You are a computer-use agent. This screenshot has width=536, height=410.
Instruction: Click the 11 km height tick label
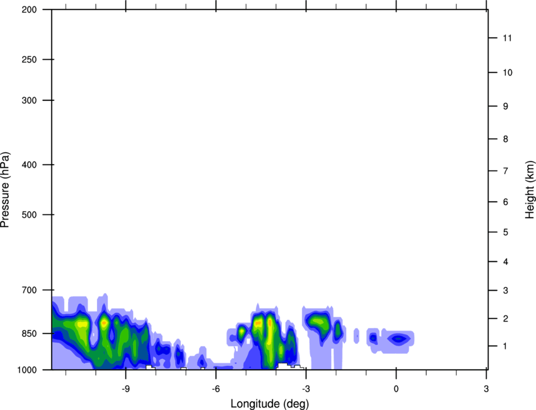pyautogui.click(x=507, y=38)
